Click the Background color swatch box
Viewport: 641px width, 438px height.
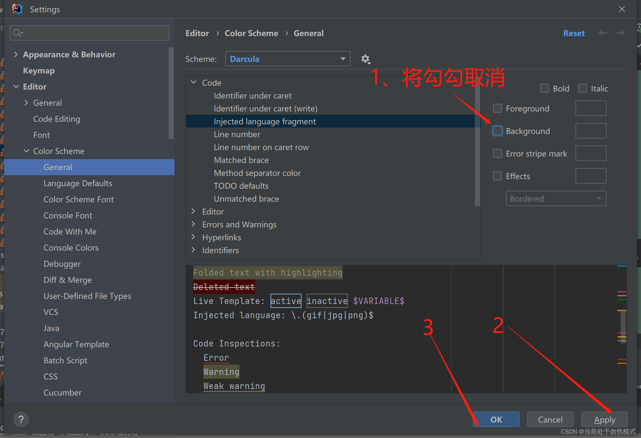591,131
